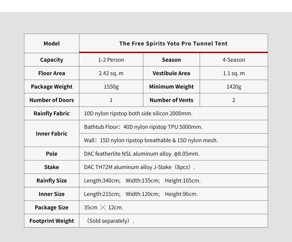Select the Number of Vents label

click(x=172, y=100)
